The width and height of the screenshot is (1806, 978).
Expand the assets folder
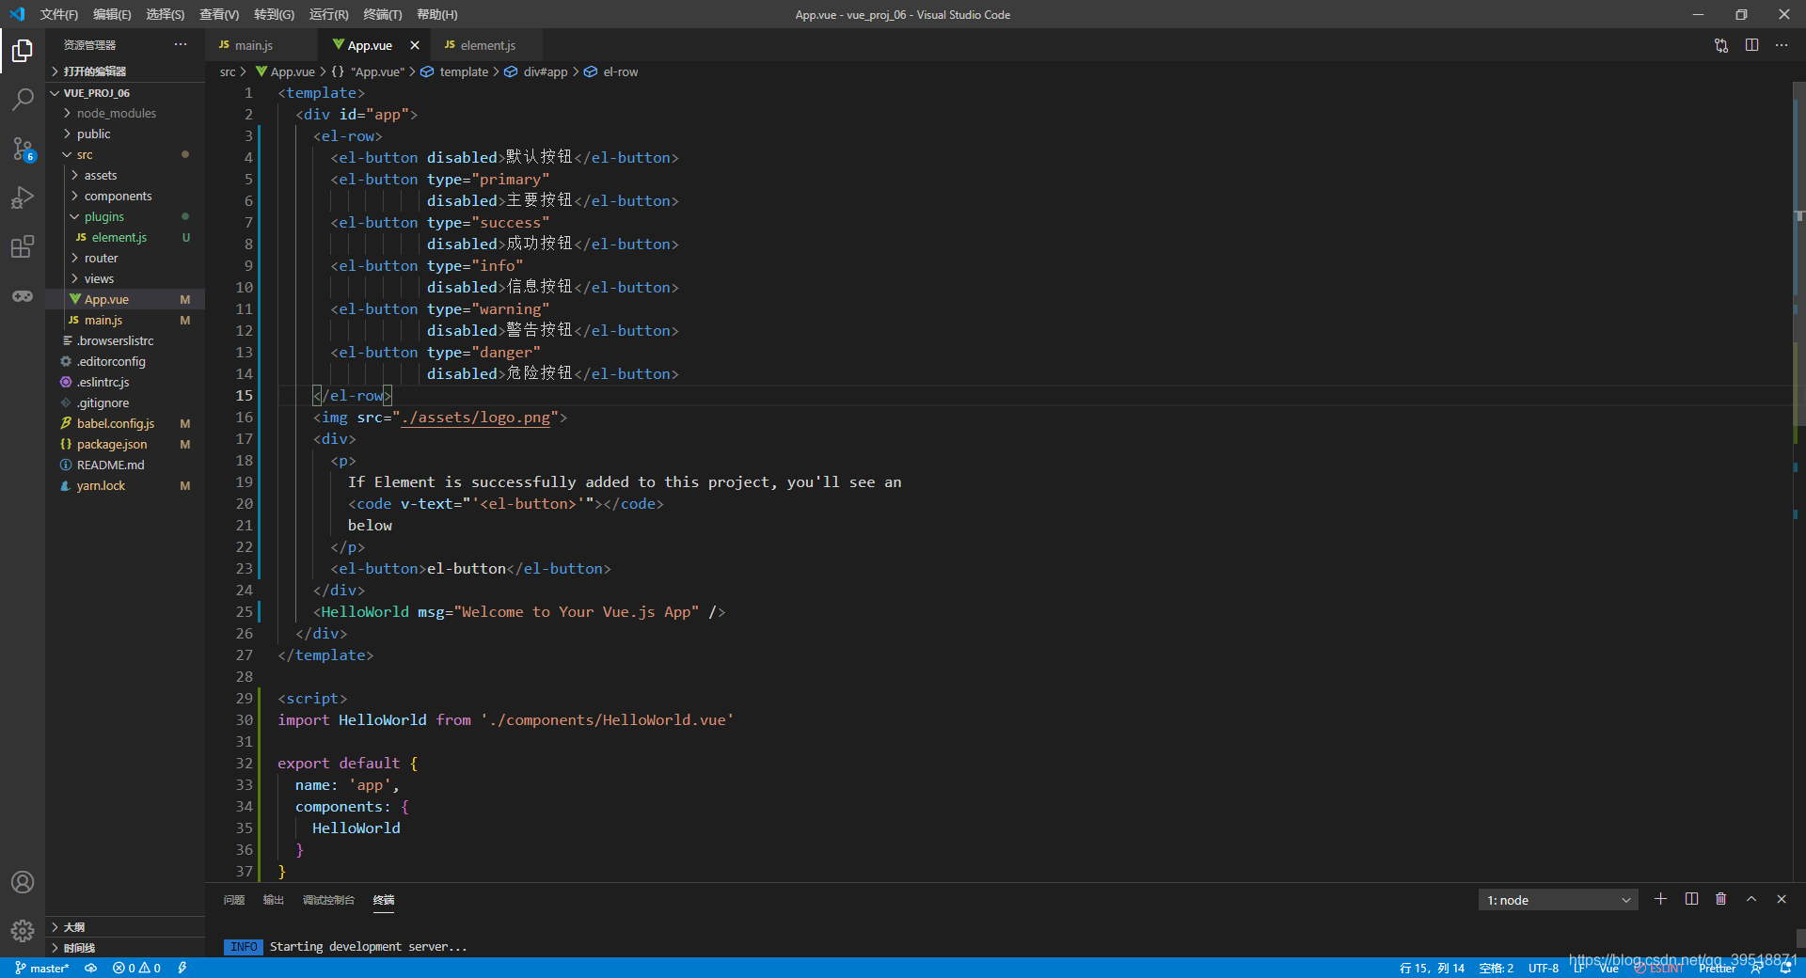tap(125, 175)
